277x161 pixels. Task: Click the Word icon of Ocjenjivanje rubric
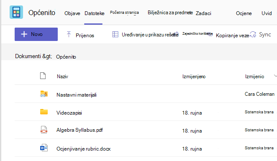click(44, 148)
